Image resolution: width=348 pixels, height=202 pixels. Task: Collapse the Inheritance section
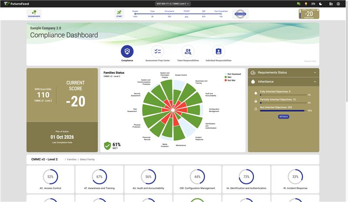284,81
